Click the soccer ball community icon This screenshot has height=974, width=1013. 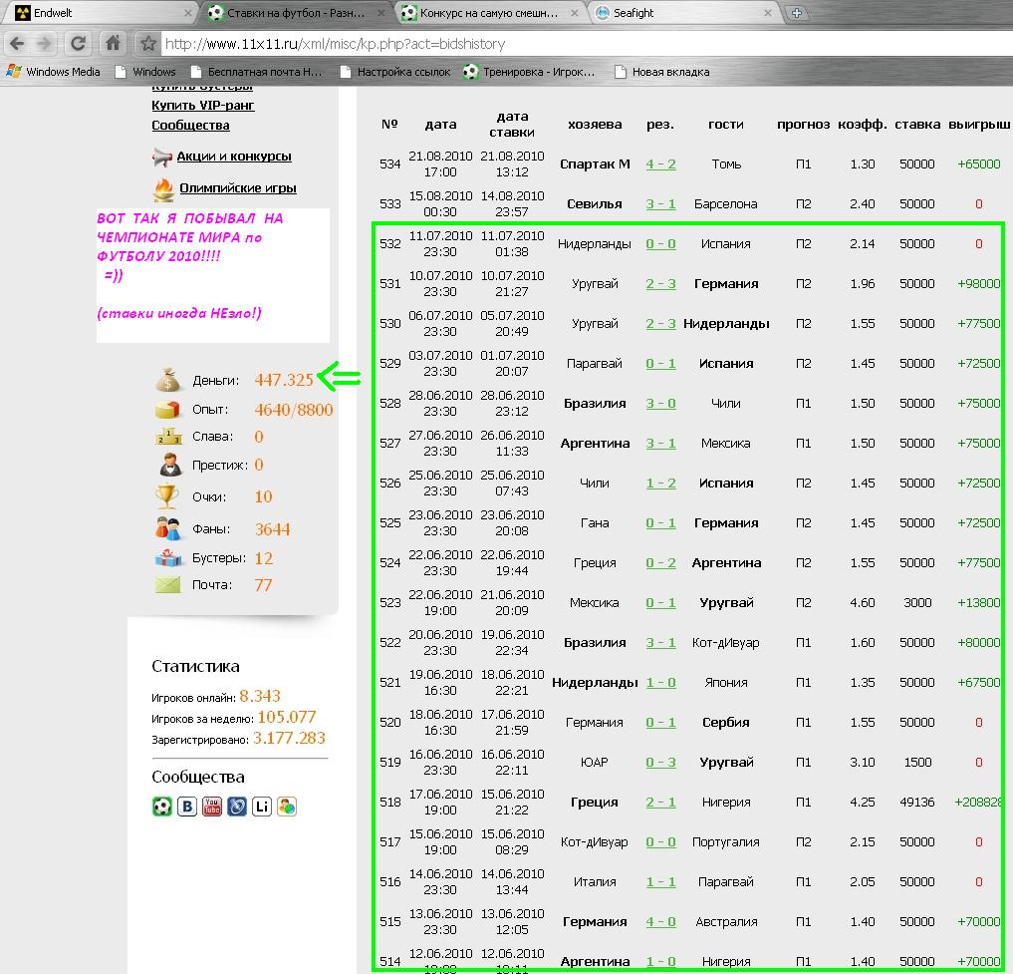tap(162, 807)
